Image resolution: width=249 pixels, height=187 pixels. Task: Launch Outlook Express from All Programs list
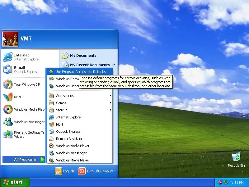[80, 132]
